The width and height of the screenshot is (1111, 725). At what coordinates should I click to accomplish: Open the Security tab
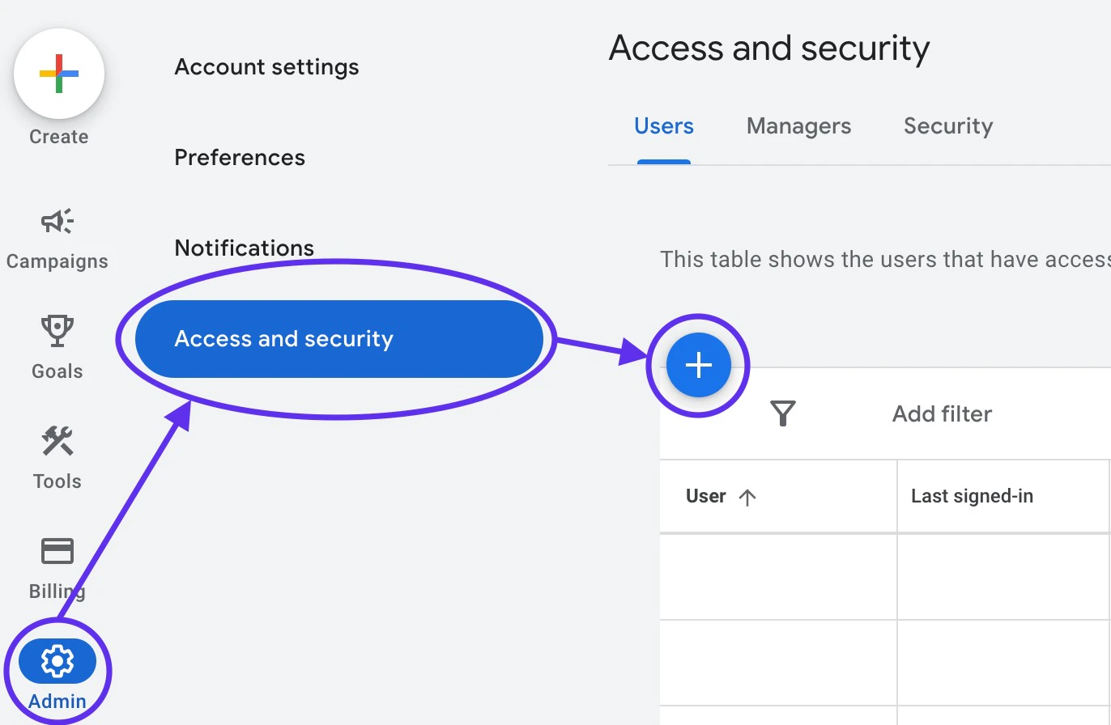click(947, 126)
